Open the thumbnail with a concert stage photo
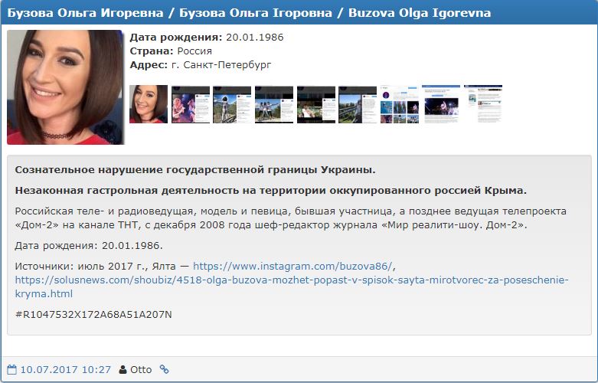Screen dimensions: 598x383 click(441, 104)
